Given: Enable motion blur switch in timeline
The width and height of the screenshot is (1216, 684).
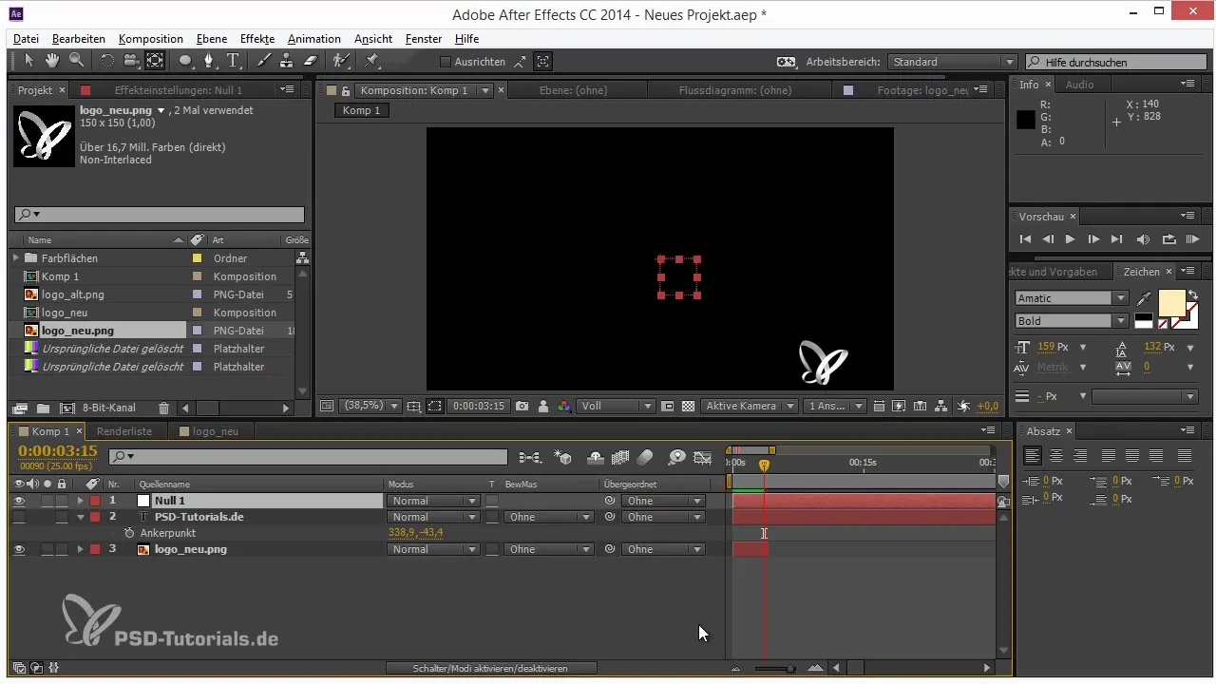Looking at the screenshot, I should 645,457.
